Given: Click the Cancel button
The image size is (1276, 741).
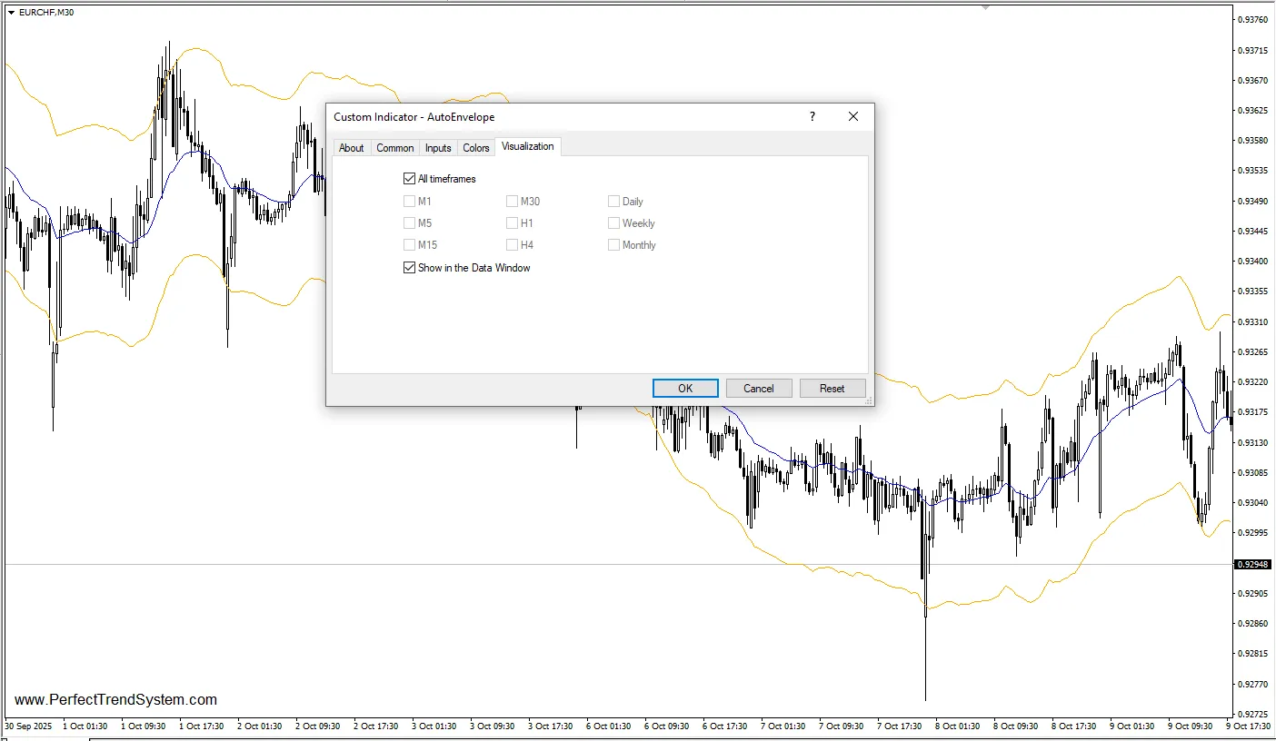Looking at the screenshot, I should 759,389.
